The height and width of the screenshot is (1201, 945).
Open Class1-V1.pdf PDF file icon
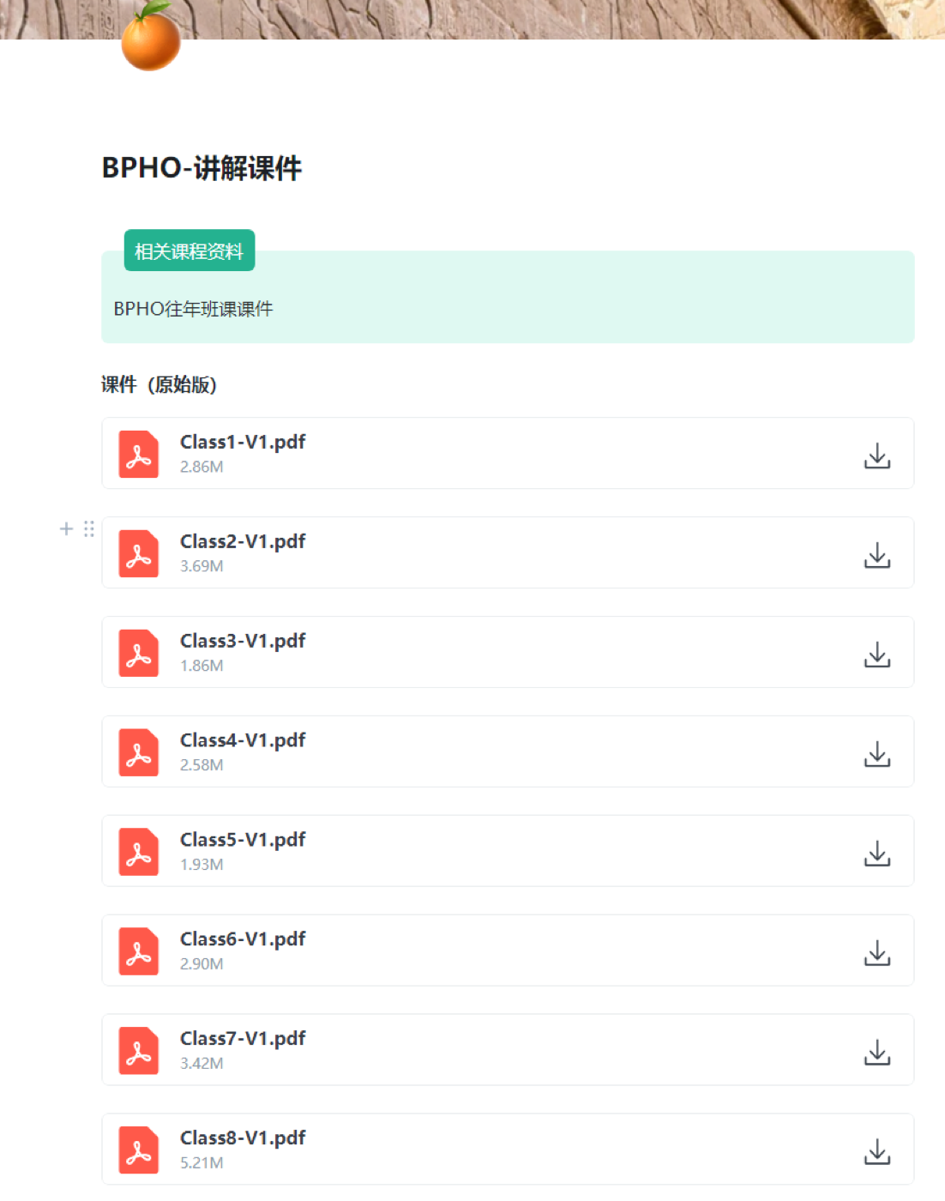[139, 454]
